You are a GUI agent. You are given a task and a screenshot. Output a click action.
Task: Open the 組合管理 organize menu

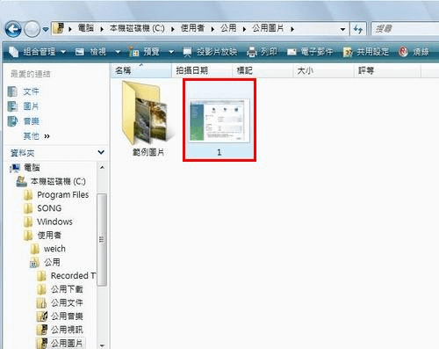[37, 52]
